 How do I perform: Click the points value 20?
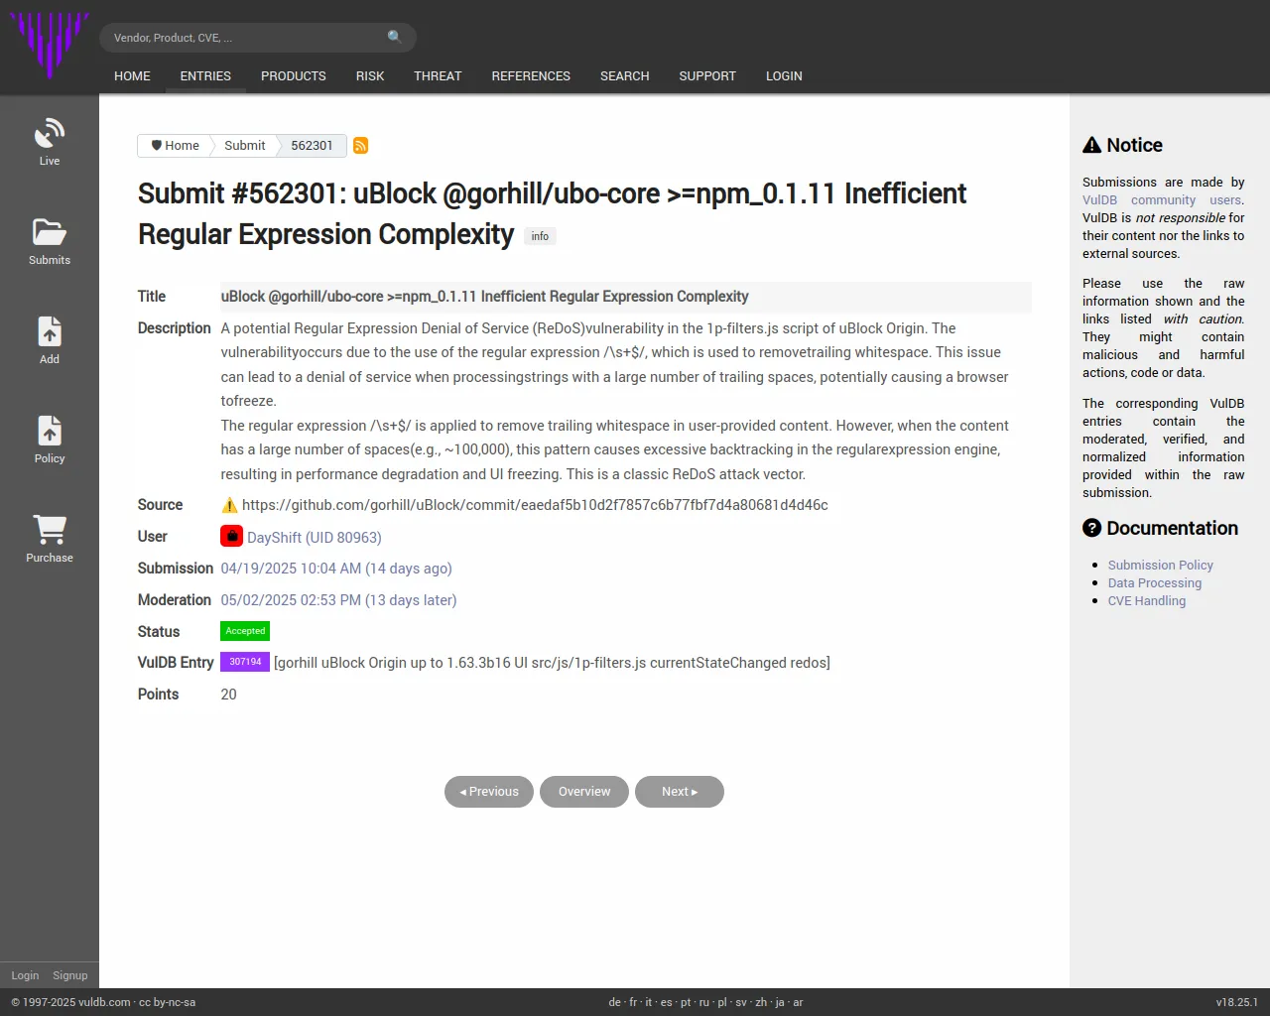pos(228,695)
